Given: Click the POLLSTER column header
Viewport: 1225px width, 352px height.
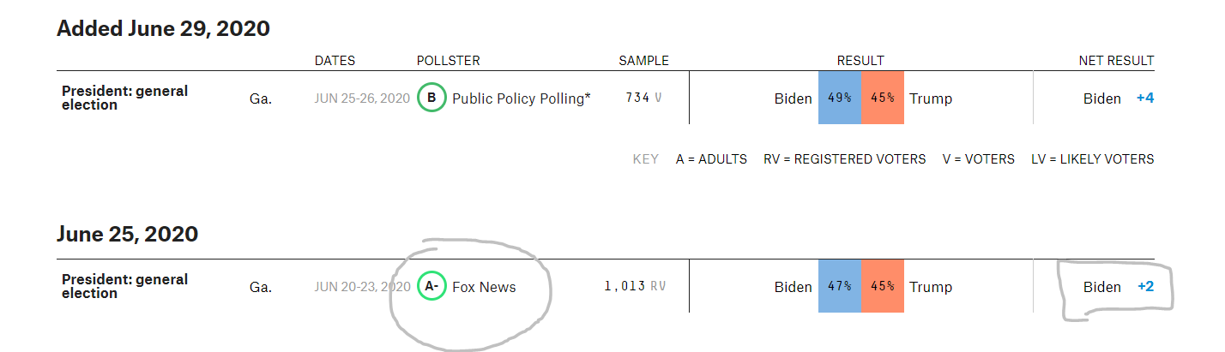Looking at the screenshot, I should coord(448,61).
